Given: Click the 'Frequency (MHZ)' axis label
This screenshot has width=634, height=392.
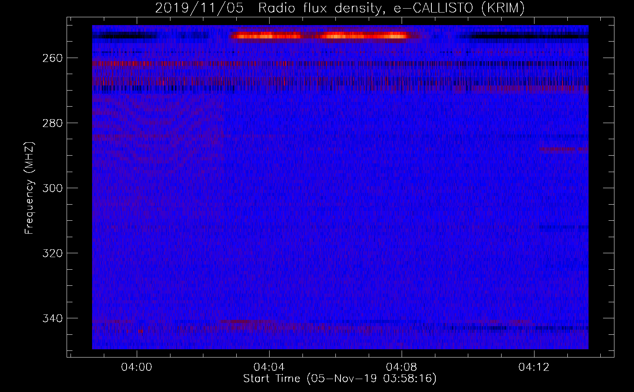Looking at the screenshot, I should (29, 188).
